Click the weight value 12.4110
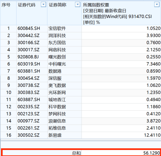 [x=152, y=135]
